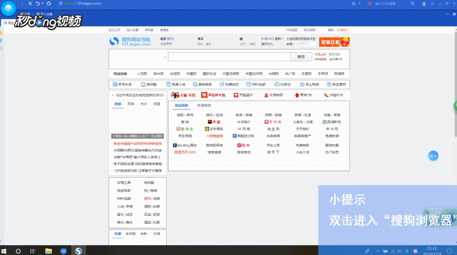Open 免费小说 free novels icon link
This screenshot has height=255, width=457.
pos(176,84)
